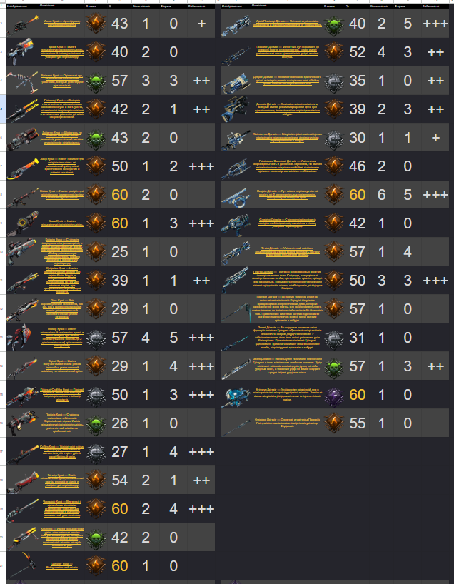This screenshot has width=454, height=584.
Task: Select the single plus cell in the 30 percent row
Action: point(435,138)
